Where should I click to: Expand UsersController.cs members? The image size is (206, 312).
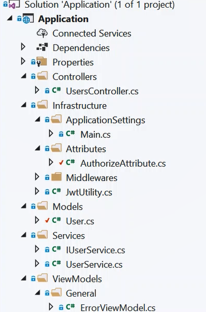point(37,90)
